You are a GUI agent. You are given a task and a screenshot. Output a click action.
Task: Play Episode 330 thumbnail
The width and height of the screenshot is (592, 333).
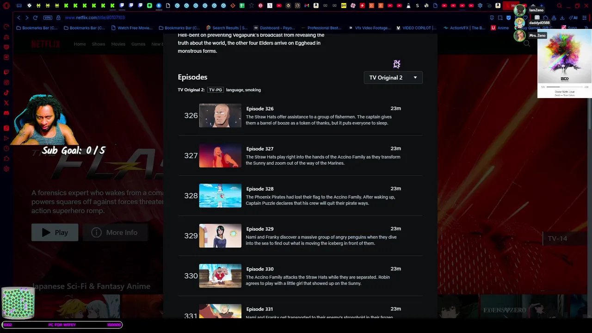220,276
